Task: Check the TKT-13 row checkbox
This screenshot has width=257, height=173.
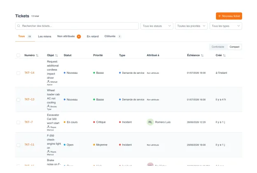Action: (19, 100)
